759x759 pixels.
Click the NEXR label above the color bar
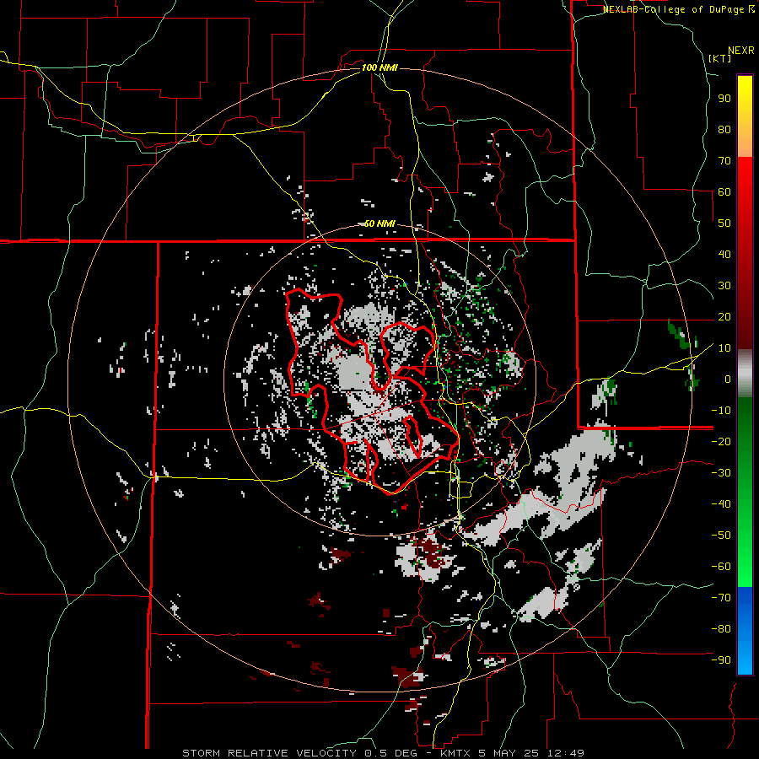coord(741,51)
